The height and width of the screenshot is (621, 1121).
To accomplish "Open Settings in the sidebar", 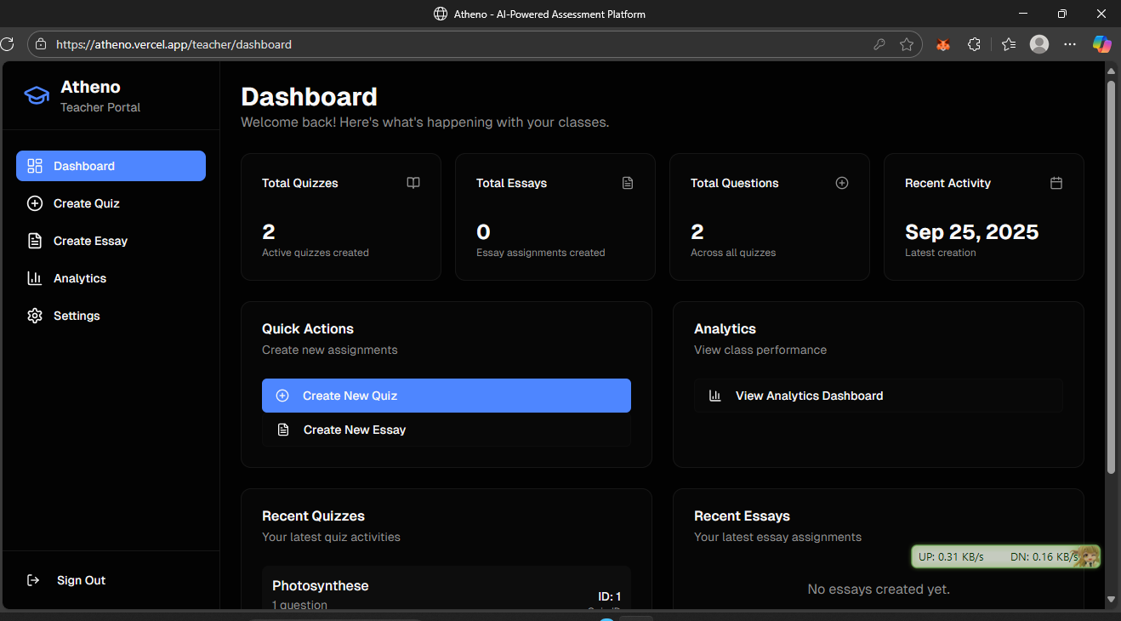I will pyautogui.click(x=111, y=316).
